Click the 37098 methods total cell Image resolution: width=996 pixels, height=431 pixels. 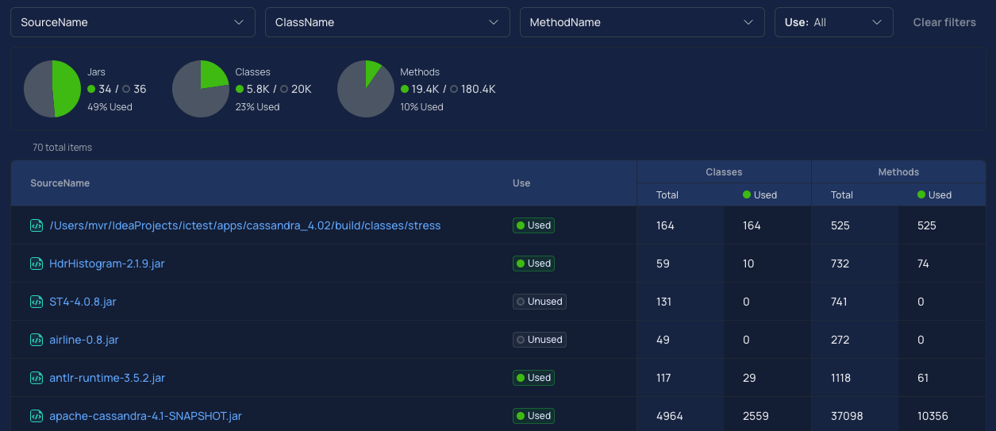848,416
